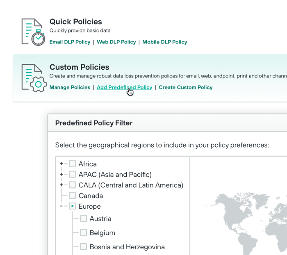Click the Manage Policies link

coord(70,87)
